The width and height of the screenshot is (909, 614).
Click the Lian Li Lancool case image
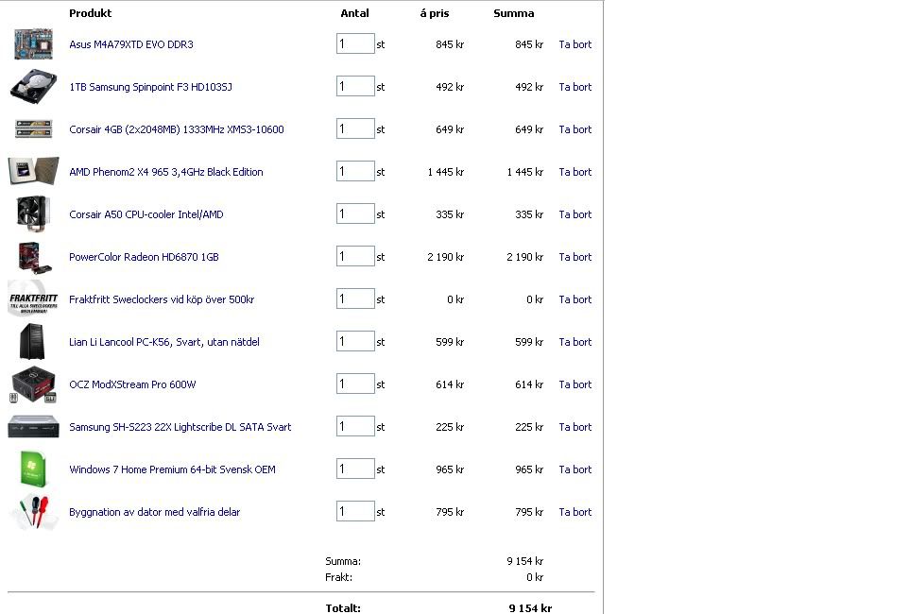coord(32,342)
